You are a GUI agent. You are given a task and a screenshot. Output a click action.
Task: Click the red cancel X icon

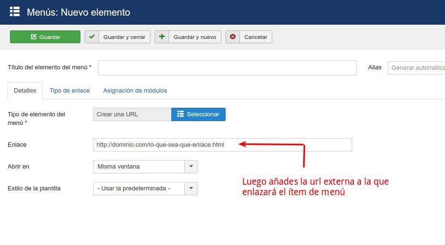[233, 37]
